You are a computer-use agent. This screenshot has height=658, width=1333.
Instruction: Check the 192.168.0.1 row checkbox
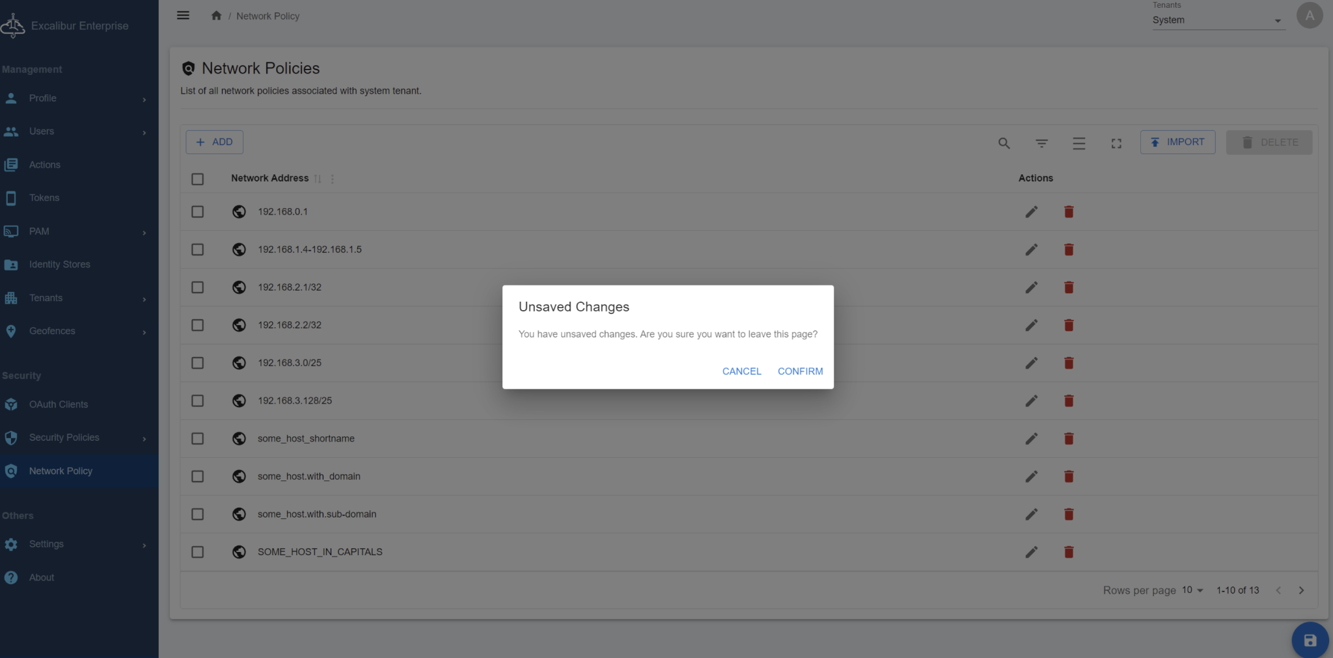pos(197,212)
